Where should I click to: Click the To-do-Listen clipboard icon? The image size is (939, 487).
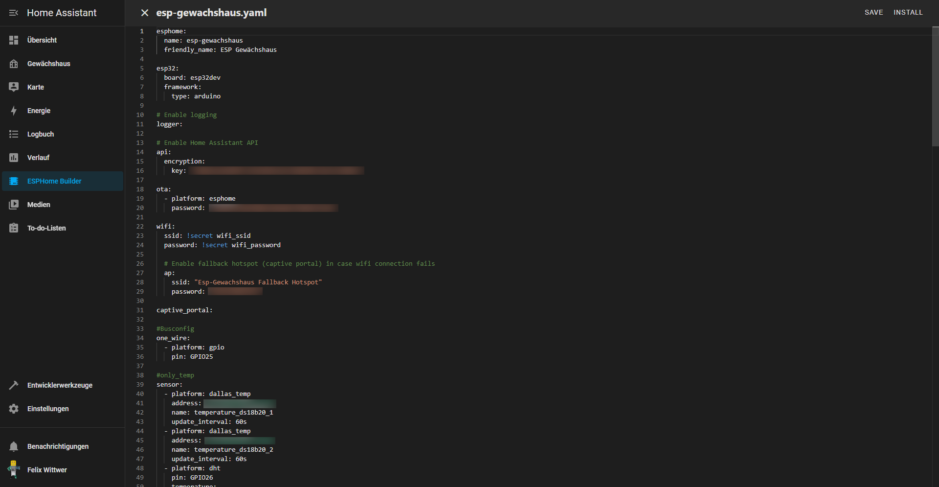pos(14,228)
